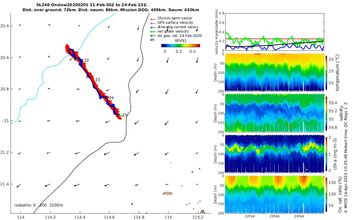Viewport: 352px width, 220px height.
Task: Click the 'isobaths: 0 200 1000m' label
Action: tap(39, 205)
